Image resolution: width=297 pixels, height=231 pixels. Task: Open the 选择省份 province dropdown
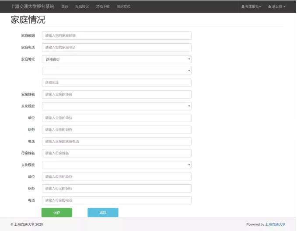(x=116, y=59)
